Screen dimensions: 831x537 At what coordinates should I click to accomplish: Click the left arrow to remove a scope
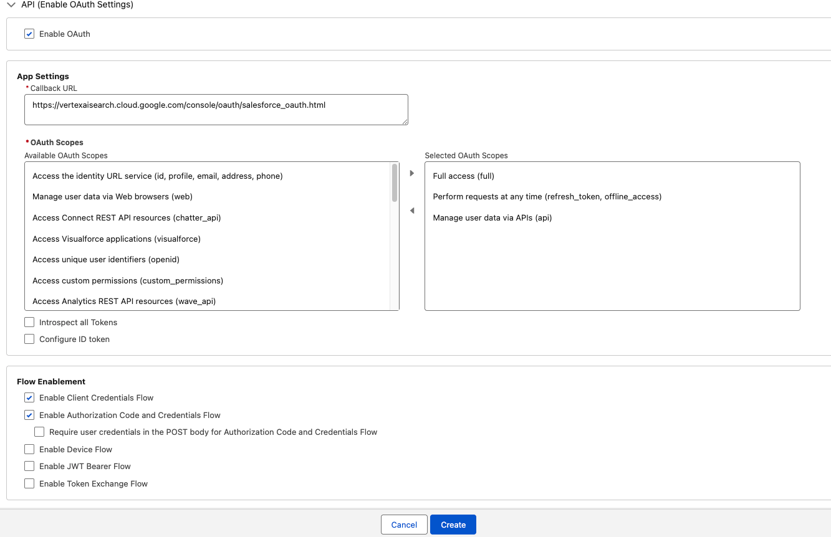tap(412, 211)
